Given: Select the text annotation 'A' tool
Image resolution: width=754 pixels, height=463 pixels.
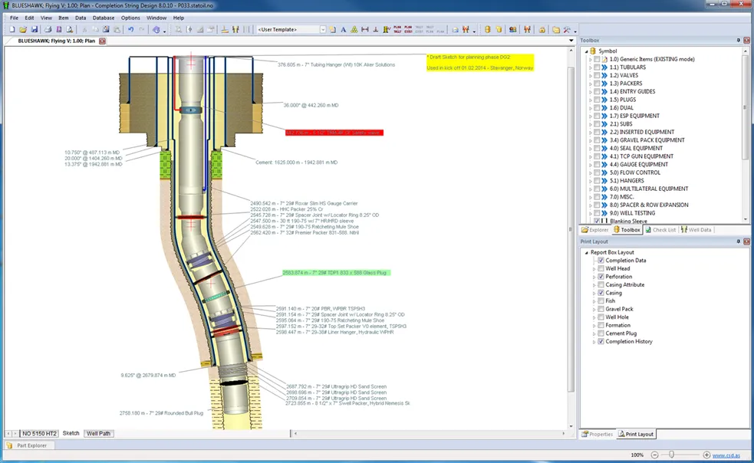Looking at the screenshot, I should (x=344, y=30).
